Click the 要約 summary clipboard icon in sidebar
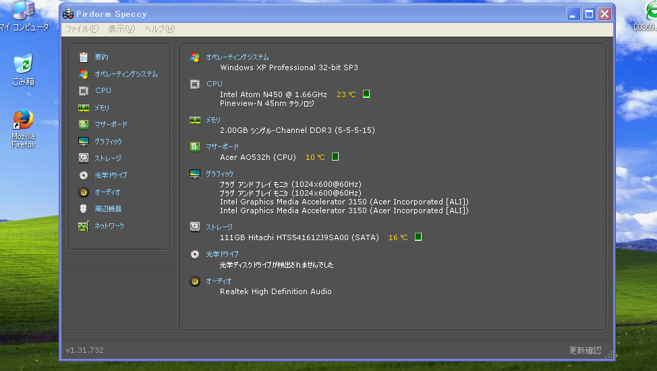The width and height of the screenshot is (657, 371). coord(84,57)
